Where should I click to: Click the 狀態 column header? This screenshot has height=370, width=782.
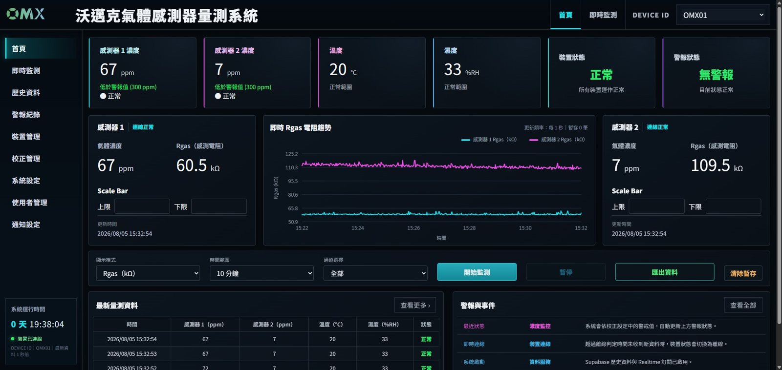point(426,324)
